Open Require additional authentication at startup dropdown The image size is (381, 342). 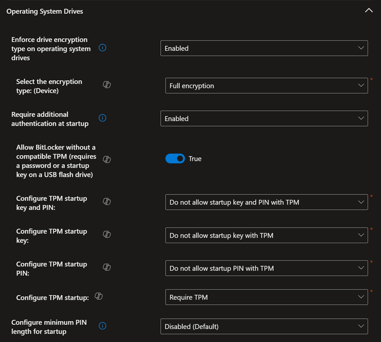(x=264, y=118)
